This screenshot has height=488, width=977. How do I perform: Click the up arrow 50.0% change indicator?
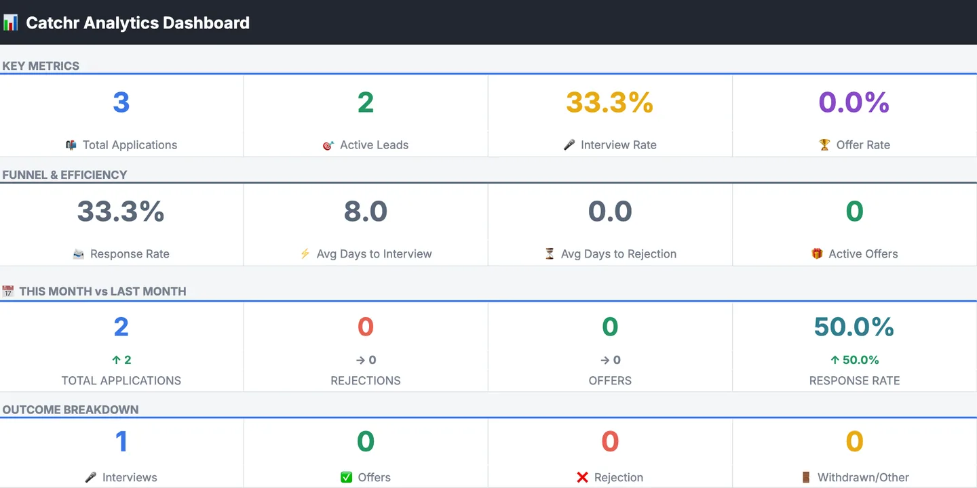click(854, 360)
